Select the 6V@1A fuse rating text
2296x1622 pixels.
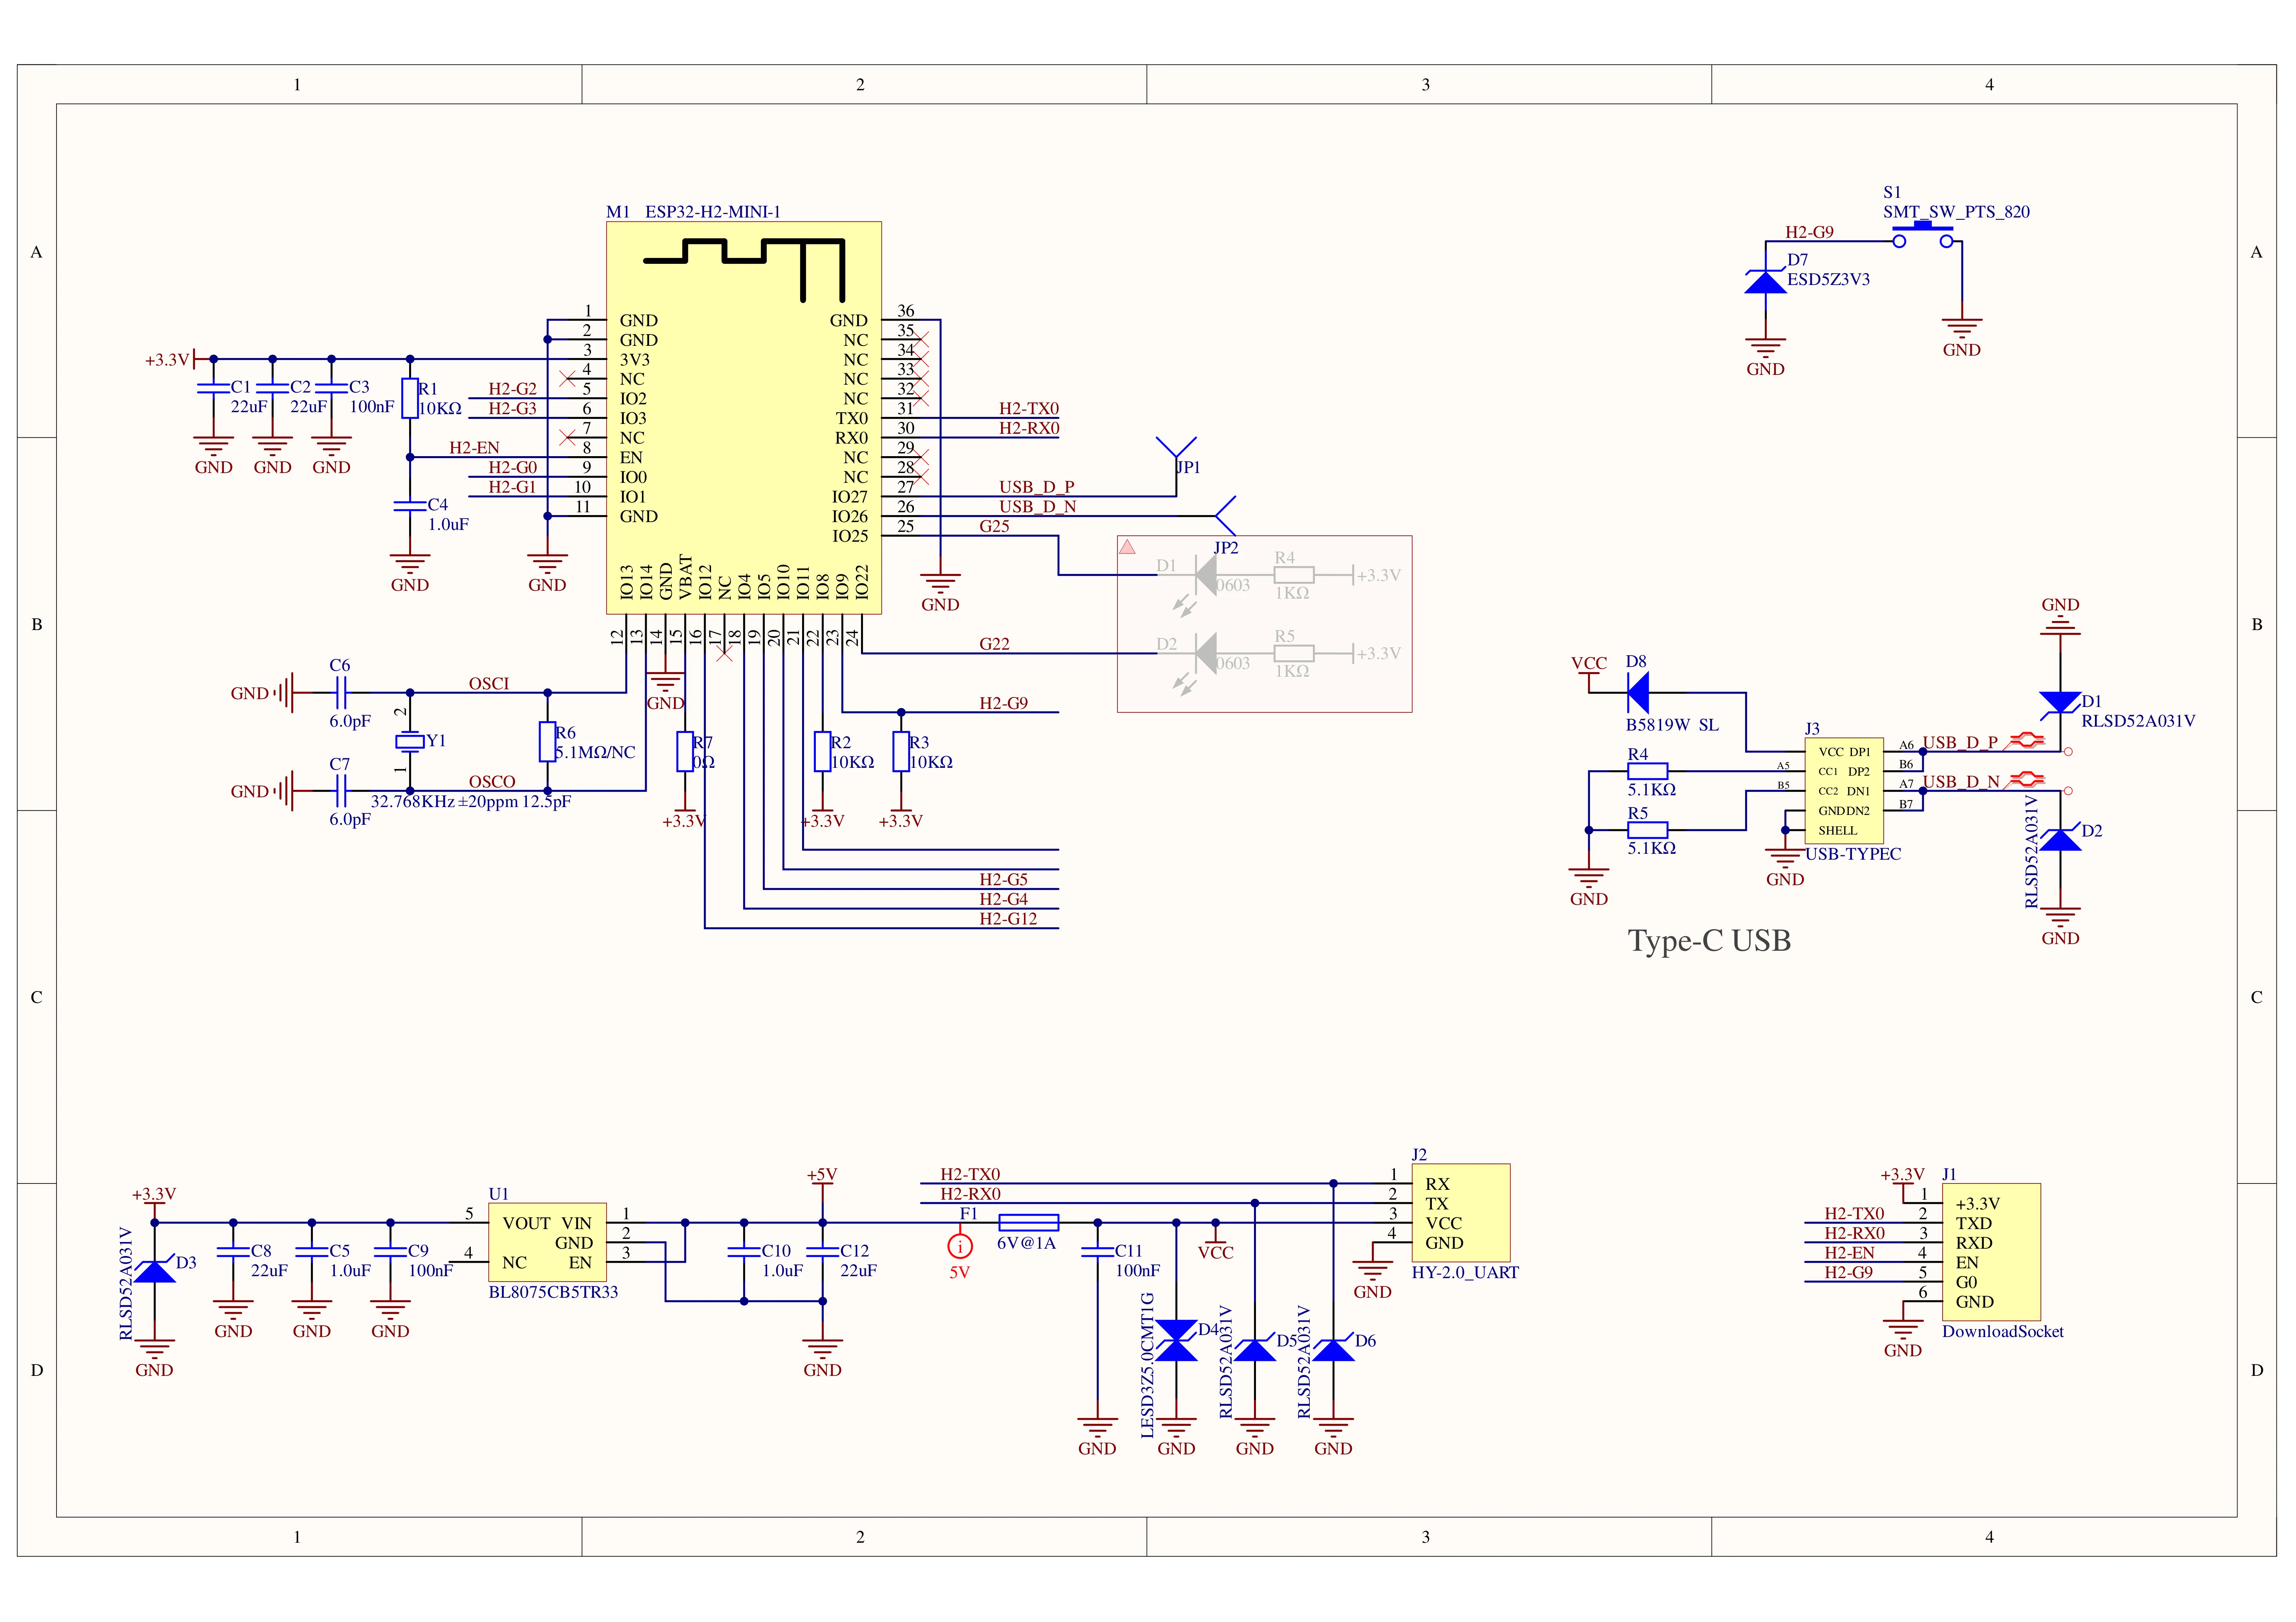pyautogui.click(x=1026, y=1243)
